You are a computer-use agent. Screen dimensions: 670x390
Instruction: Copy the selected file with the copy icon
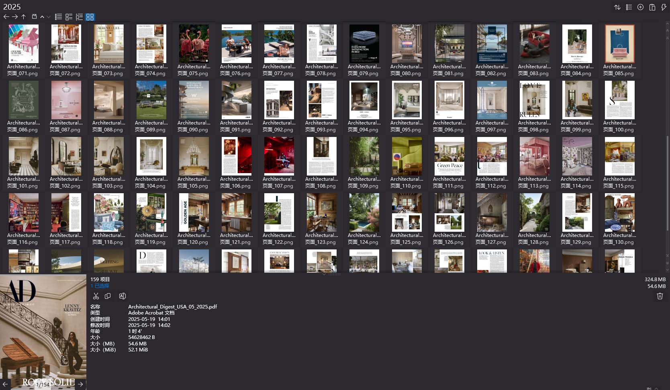[108, 296]
